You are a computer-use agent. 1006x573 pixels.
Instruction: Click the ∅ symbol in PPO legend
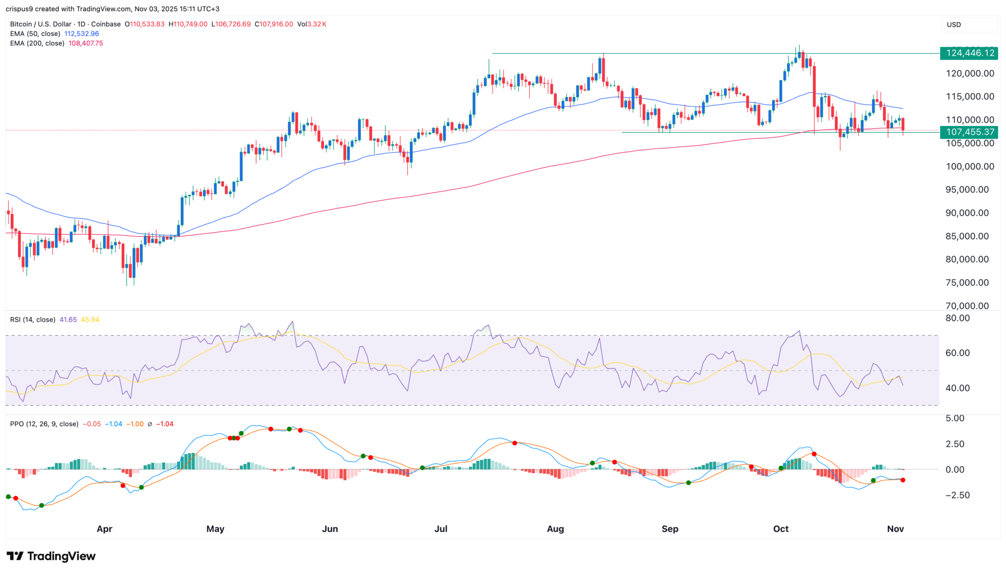click(x=150, y=424)
